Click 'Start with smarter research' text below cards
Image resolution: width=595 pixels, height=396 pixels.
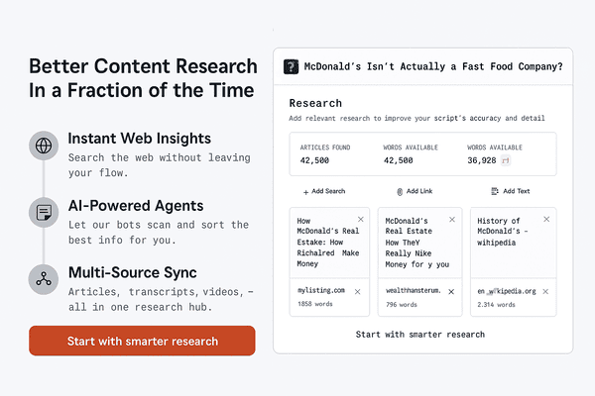[422, 335]
